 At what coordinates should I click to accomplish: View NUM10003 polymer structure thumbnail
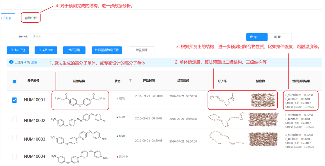point(263,138)
